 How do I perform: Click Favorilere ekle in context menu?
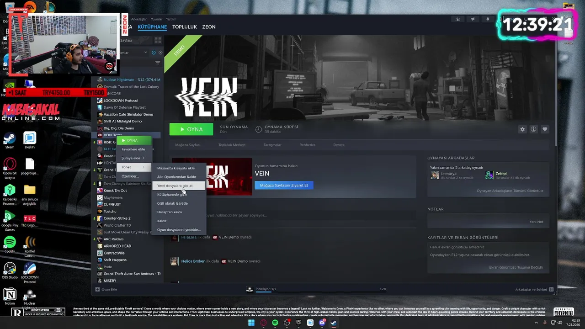coord(134,149)
